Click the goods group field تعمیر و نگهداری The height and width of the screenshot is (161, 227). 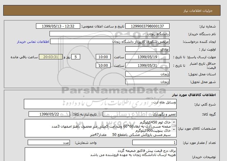(140, 114)
